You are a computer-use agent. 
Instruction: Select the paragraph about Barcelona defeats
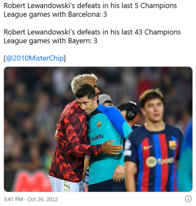90,10
